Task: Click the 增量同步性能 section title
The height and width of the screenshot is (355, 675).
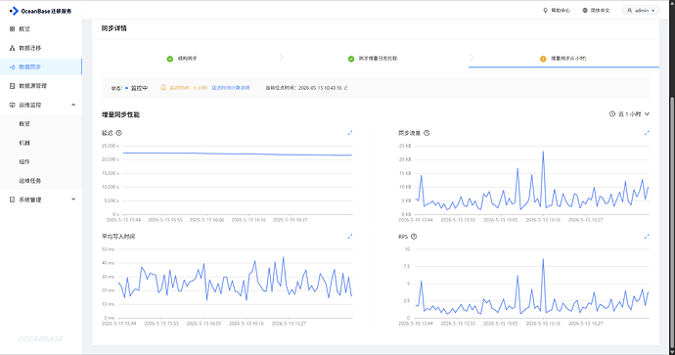Action: (120, 114)
